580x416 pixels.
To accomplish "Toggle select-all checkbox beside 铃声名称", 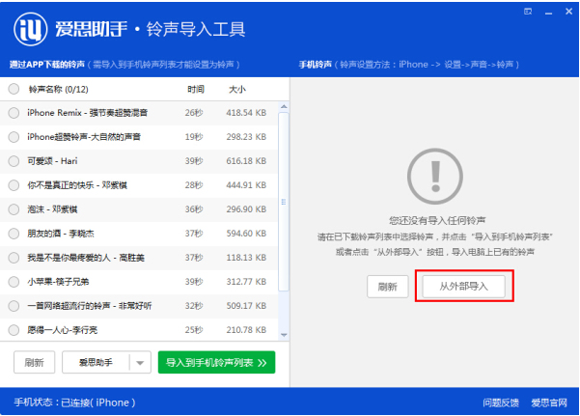I will pyautogui.click(x=14, y=89).
